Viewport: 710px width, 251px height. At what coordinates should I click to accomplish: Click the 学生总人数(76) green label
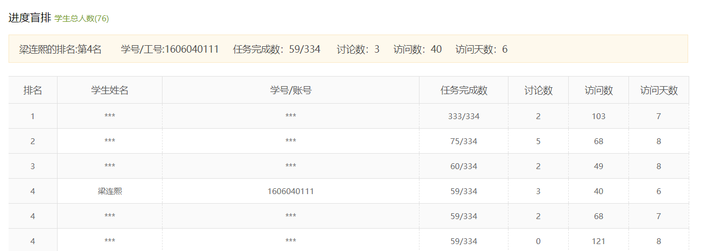pos(82,19)
